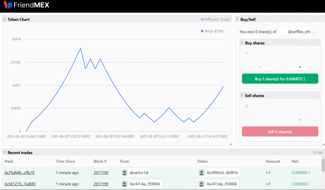Click the Buy/Sell panel drag handle icon
The width and height of the screenshot is (325, 190).
(x=237, y=19)
